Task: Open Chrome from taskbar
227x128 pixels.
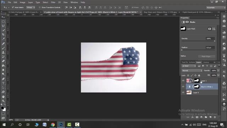Action: (53, 125)
